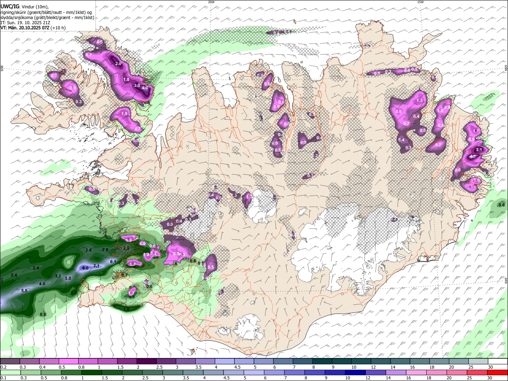Click the 20W longitude label
Viewport: 508px width, 381px height.
point(211,2)
